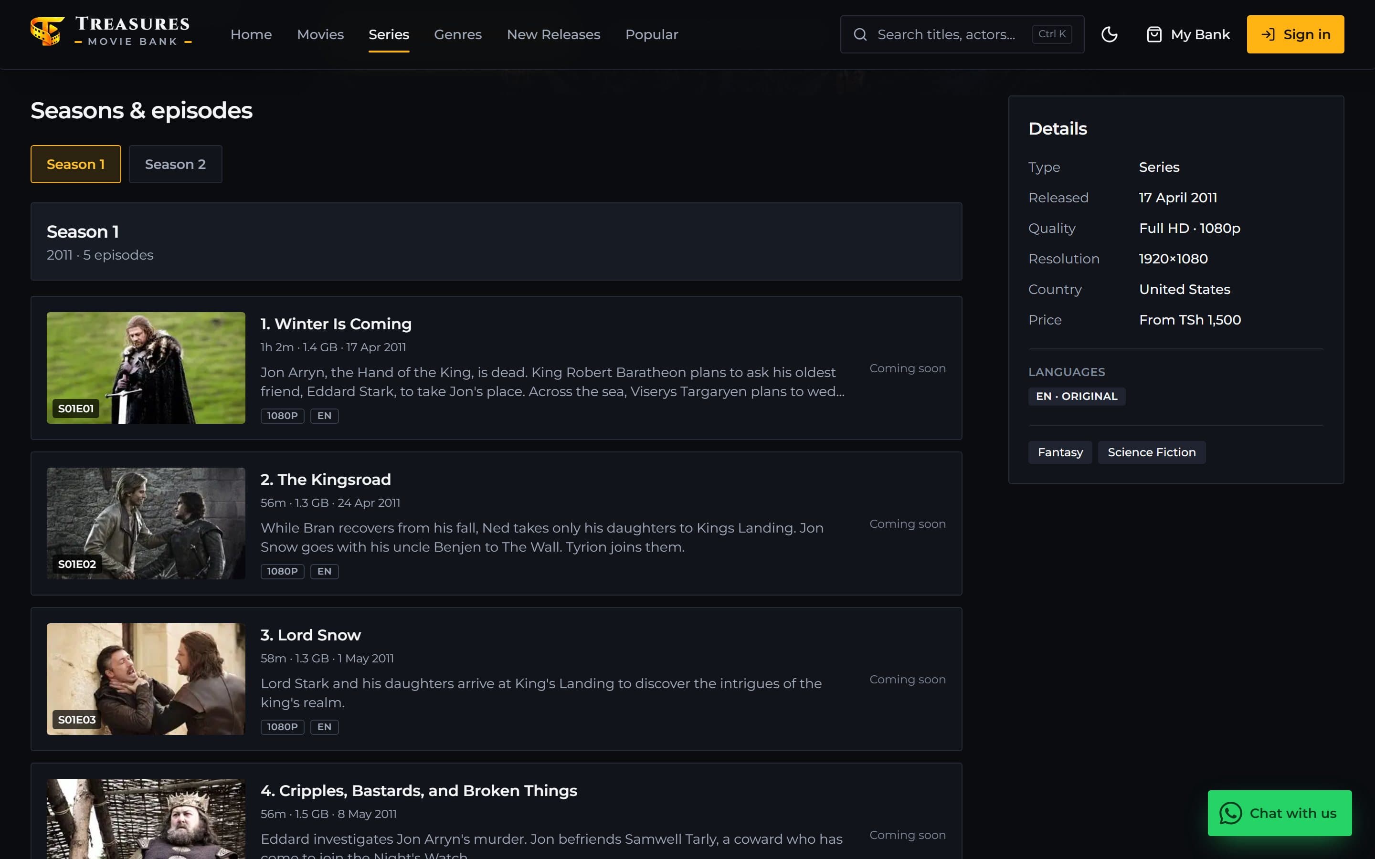Image resolution: width=1375 pixels, height=859 pixels.
Task: Click the S01E02 badge
Action: (x=77, y=564)
